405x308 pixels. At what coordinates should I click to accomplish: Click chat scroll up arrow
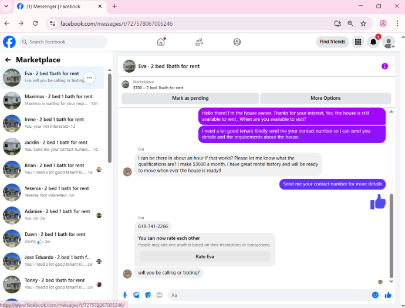click(x=392, y=111)
